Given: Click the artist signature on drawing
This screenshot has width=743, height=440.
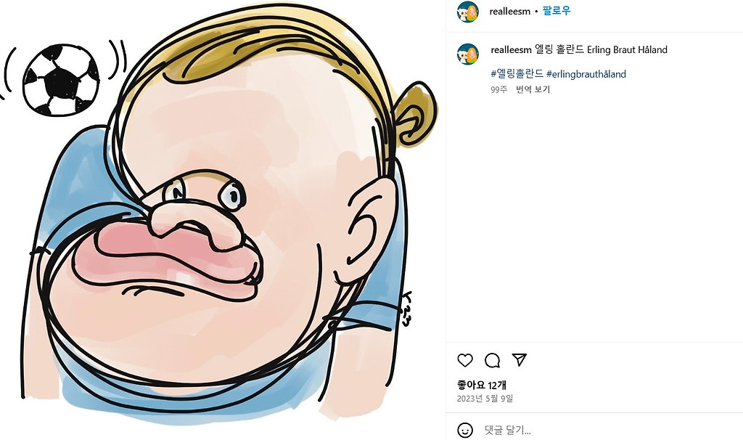Looking at the screenshot, I should point(405,309).
